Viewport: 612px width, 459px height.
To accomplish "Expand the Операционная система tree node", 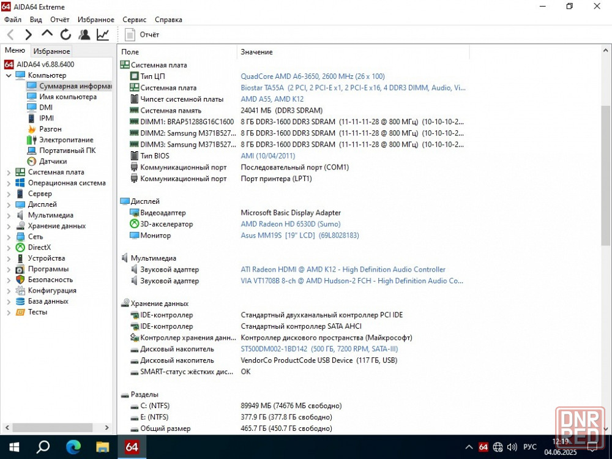I will [x=9, y=183].
